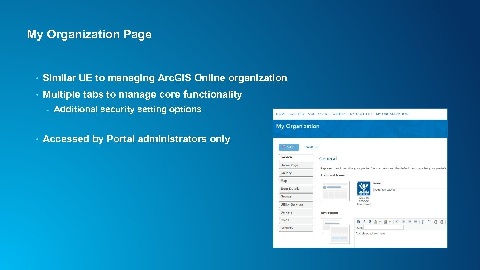Switch to the Item Details tab
The width and height of the screenshot is (480, 270).
point(296,189)
